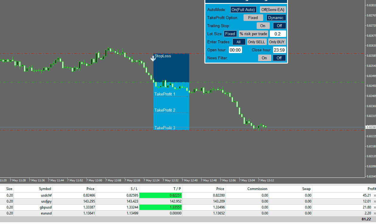Screen dimensions: 376x224
Task: Select Fixed TakeProfit option
Action: tap(253, 18)
